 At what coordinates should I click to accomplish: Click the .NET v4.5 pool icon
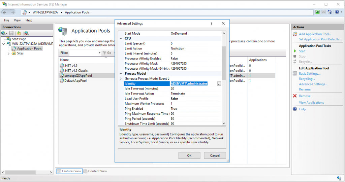62,66
